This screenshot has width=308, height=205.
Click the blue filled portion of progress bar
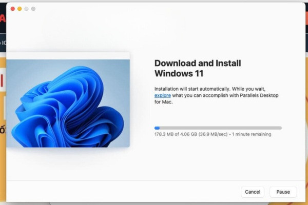[x=157, y=128]
